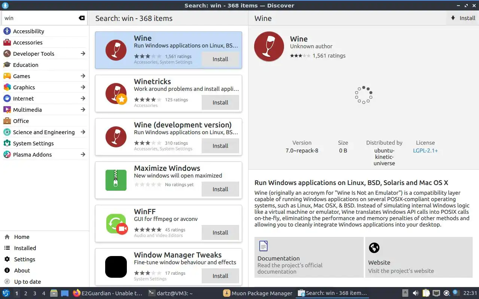This screenshot has width=479, height=299.
Task: Switch to virtual desktop 2
Action: coord(25,293)
